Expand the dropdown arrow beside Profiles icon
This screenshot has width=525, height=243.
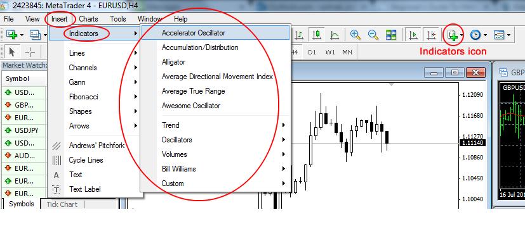pos(45,35)
